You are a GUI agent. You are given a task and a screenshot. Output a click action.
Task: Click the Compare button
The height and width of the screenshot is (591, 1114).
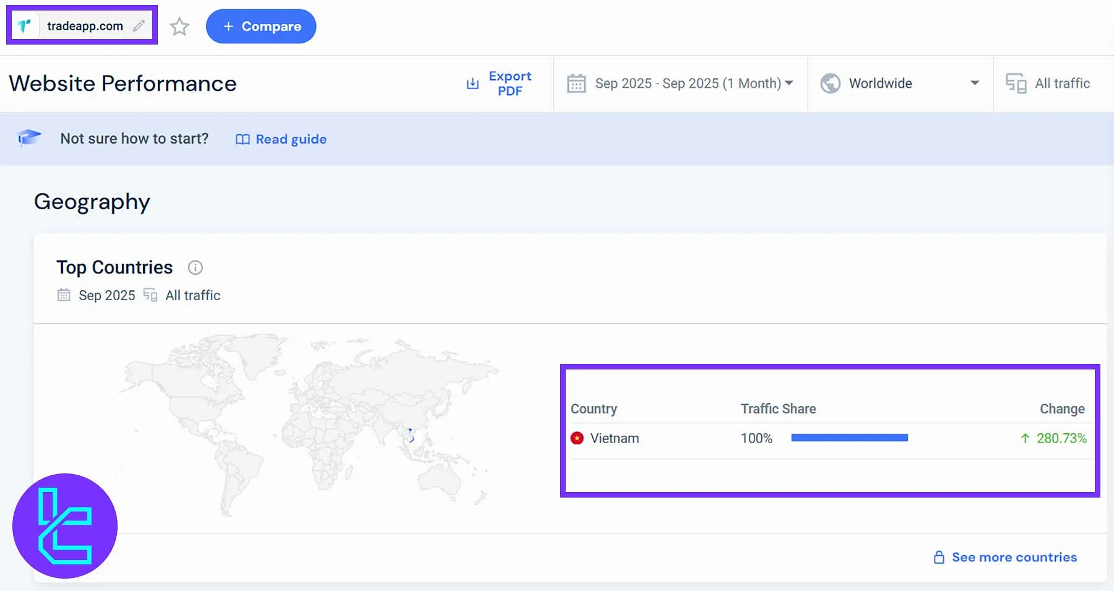pos(261,27)
